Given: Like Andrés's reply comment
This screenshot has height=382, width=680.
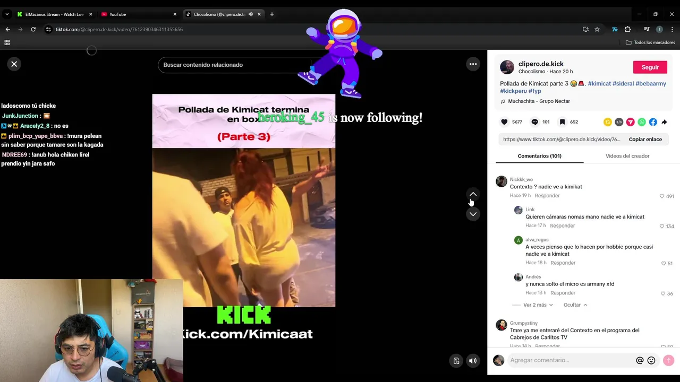Looking at the screenshot, I should click(663, 294).
